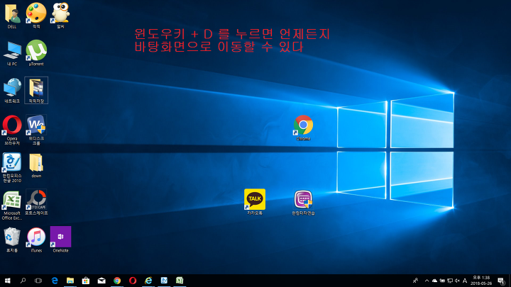Open the owl-like bird mascot shortcut
Viewport: 511px width, 287px height.
60,16
